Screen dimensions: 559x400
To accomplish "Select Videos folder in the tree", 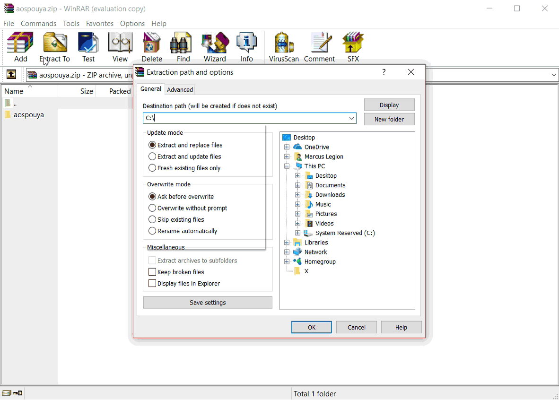I will click(x=324, y=224).
